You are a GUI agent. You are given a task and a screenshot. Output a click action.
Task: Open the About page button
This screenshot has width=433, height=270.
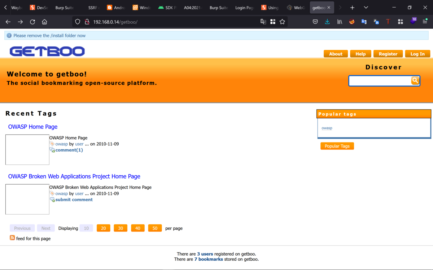tap(336, 54)
